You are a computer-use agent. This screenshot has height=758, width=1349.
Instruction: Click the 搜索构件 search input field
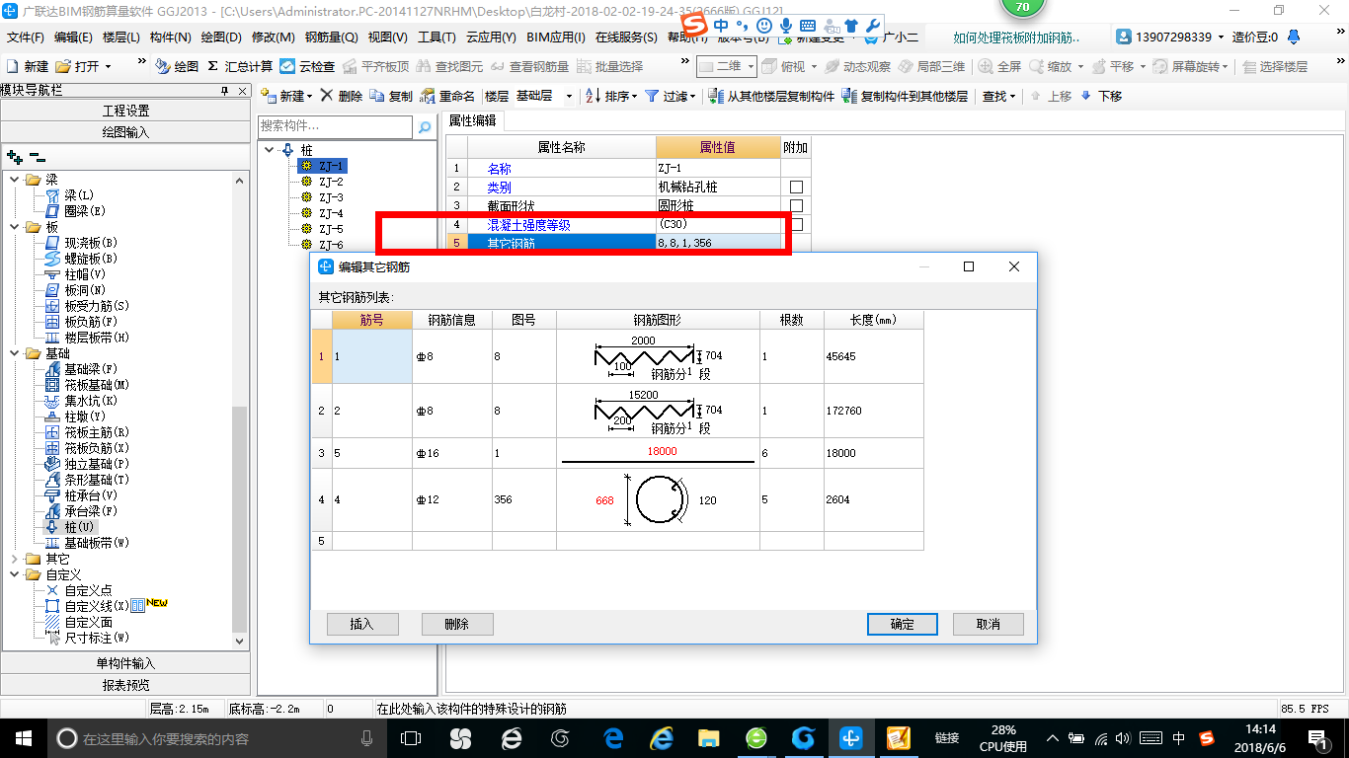[336, 127]
